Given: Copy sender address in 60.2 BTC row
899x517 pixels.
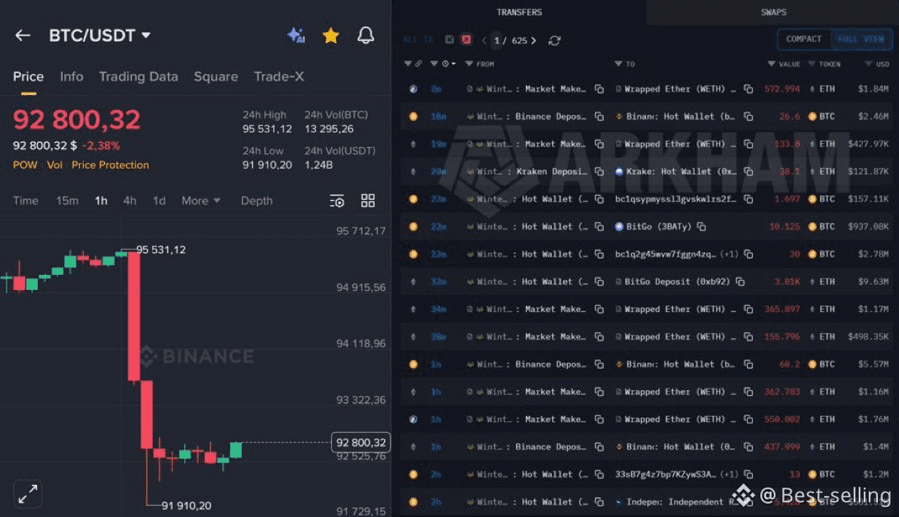Looking at the screenshot, I should [x=599, y=364].
